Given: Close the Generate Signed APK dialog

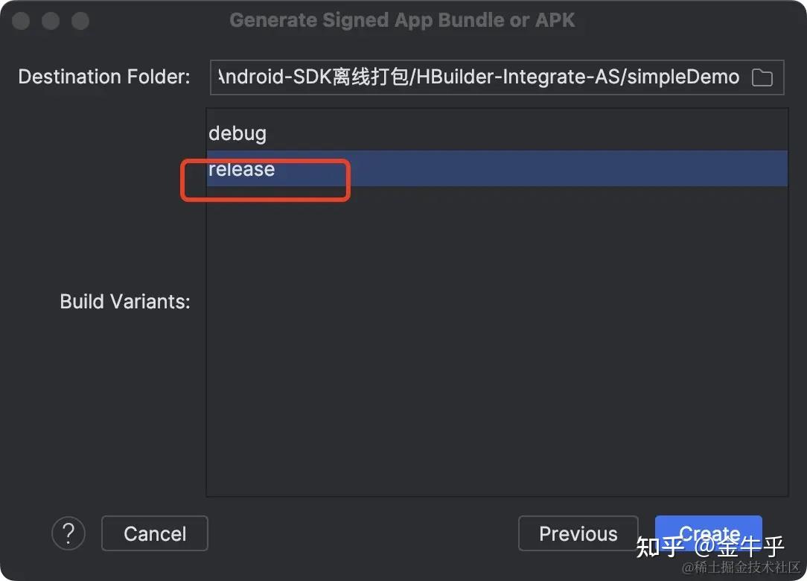Looking at the screenshot, I should coord(21,21).
